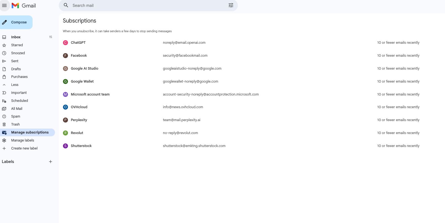Click Create new label

click(x=24, y=148)
